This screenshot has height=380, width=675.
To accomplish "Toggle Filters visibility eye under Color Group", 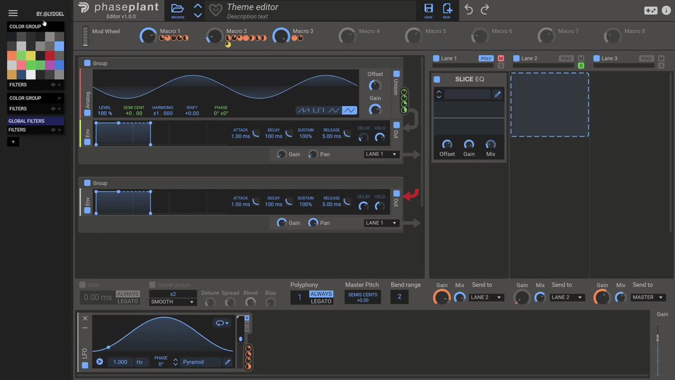I will (x=53, y=84).
